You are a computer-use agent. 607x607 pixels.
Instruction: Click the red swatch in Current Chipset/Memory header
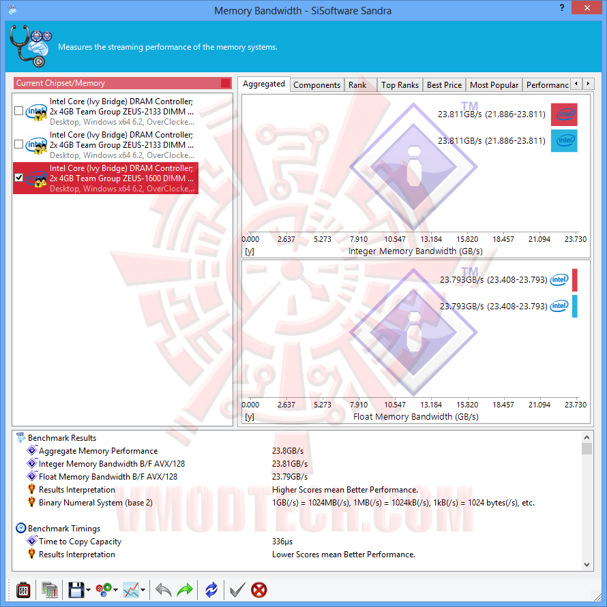click(226, 83)
